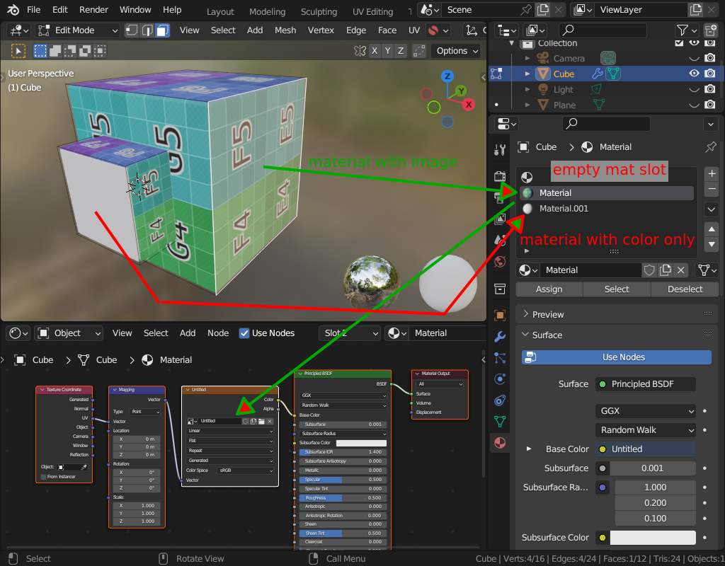
Task: Open the Options dropdown
Action: click(x=457, y=51)
